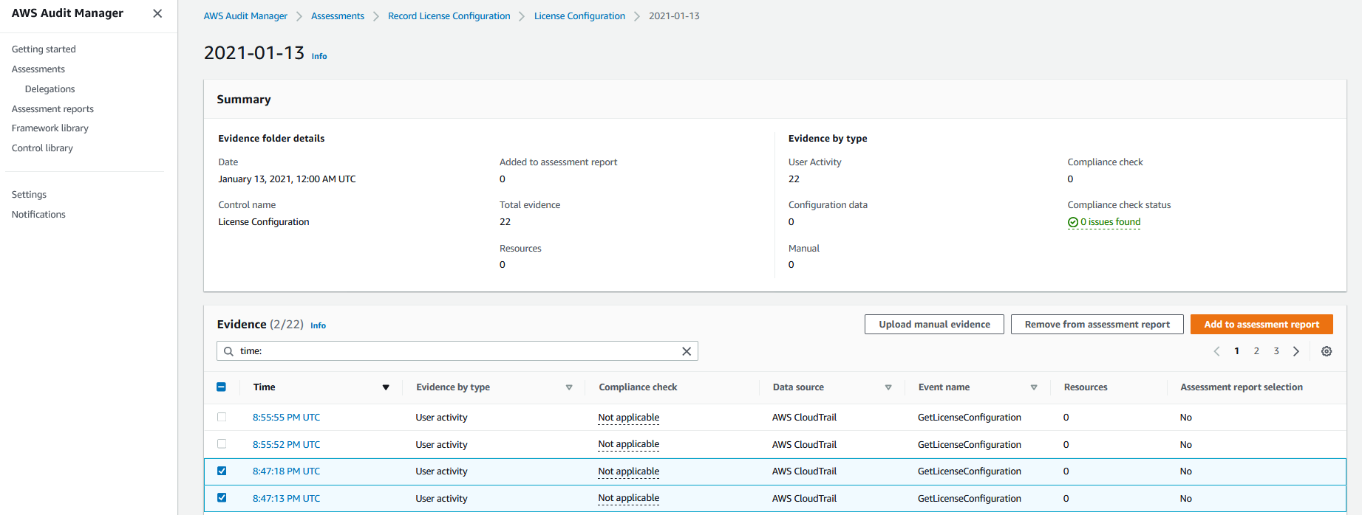This screenshot has width=1362, height=515.
Task: Click the search magnifier icon
Action: coord(229,351)
